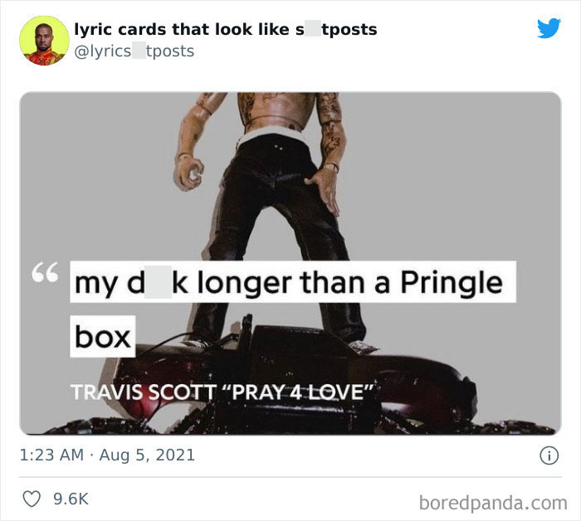Click the 1:23 AM timestamp
The height and width of the screenshot is (521, 581).
[51, 455]
